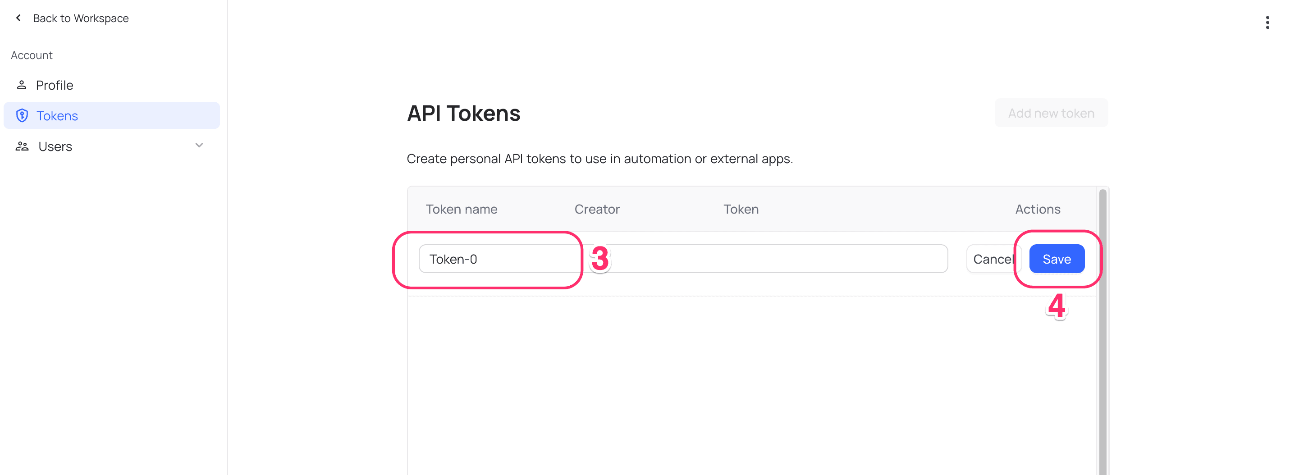Expand the Users section chevron
The height and width of the screenshot is (475, 1290).
tap(199, 146)
